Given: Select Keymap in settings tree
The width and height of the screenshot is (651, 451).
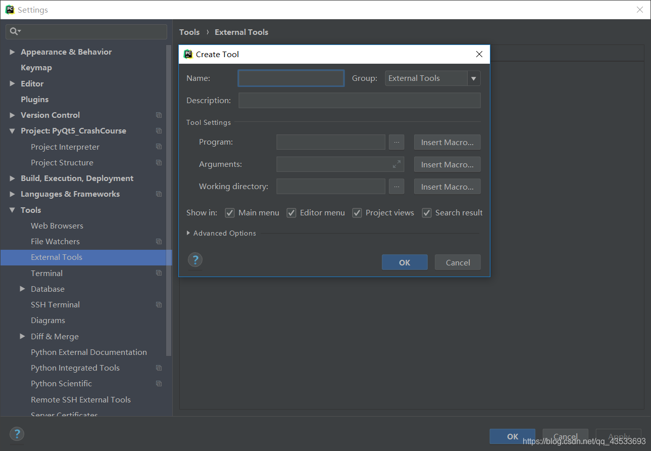Looking at the screenshot, I should click(36, 68).
